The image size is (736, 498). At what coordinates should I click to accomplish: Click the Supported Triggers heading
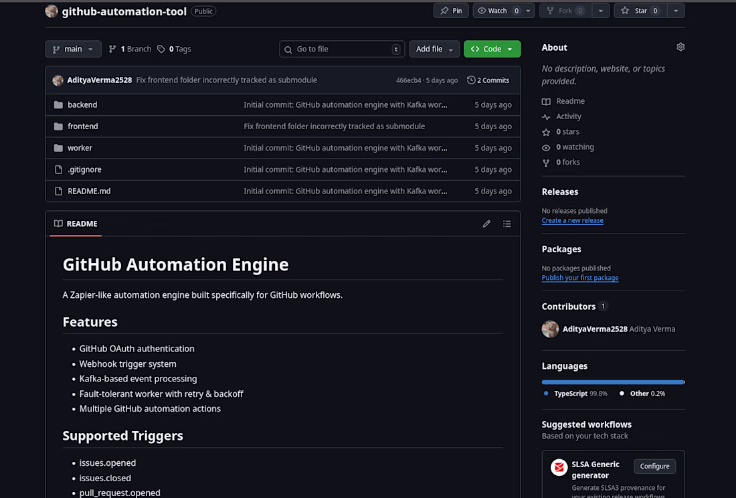click(x=122, y=436)
